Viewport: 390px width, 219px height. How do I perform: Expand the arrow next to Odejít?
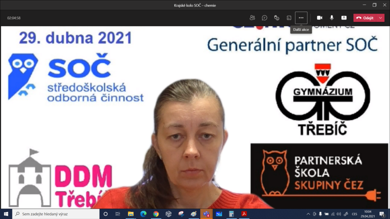click(380, 18)
